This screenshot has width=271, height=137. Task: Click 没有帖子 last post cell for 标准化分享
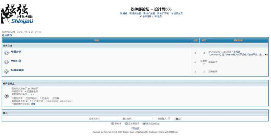tap(213, 72)
